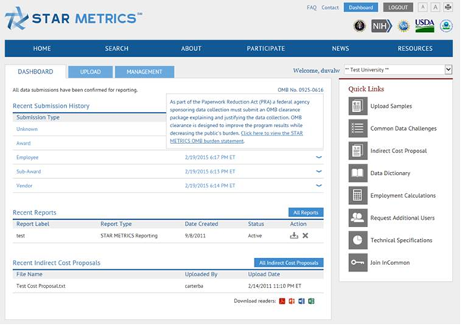Delete the test report with the X icon

(x=305, y=236)
